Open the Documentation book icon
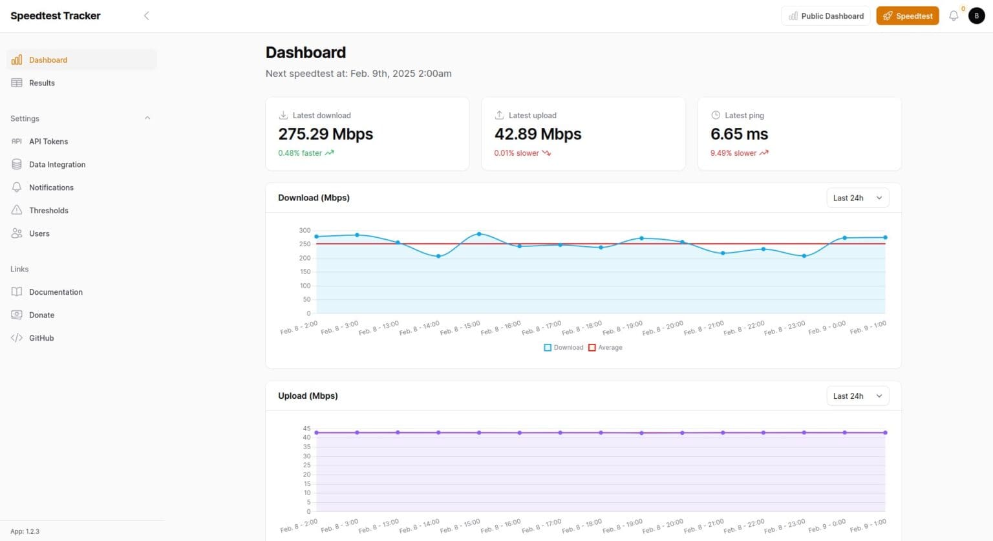The width and height of the screenshot is (993, 541). point(16,292)
